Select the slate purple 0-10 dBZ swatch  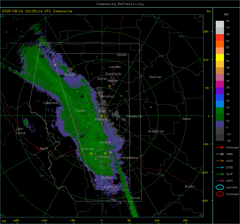click(220, 124)
